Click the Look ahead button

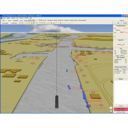pos(5,23)
